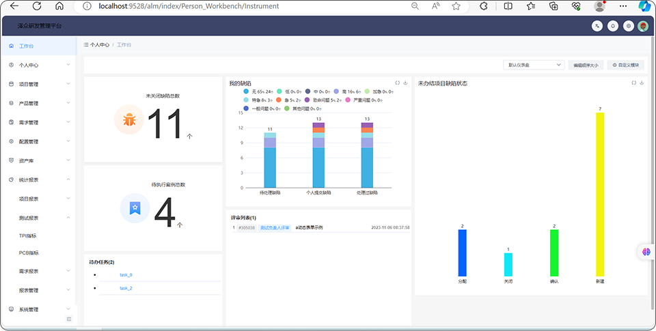Click the sidebar collapse icon at bottom

[68, 319]
